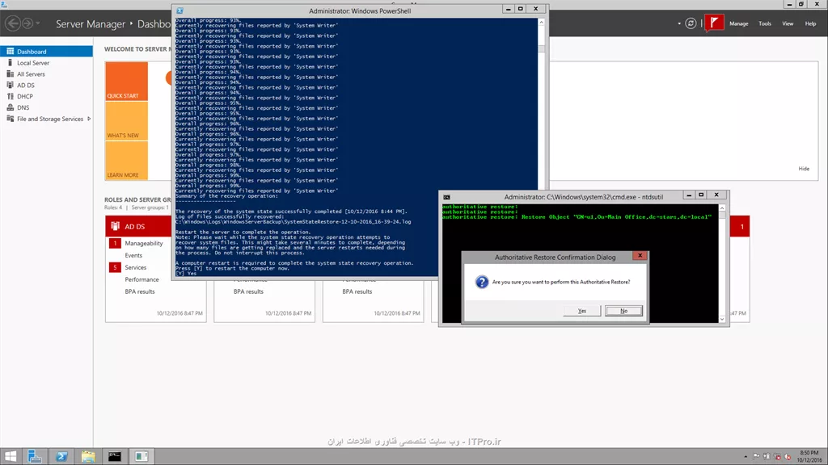Open Events in the AD DS tile

133,256
